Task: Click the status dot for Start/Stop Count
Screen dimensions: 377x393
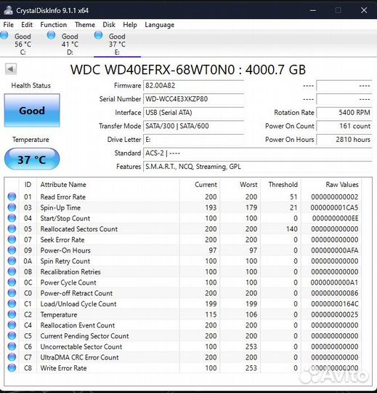Action: coord(12,218)
